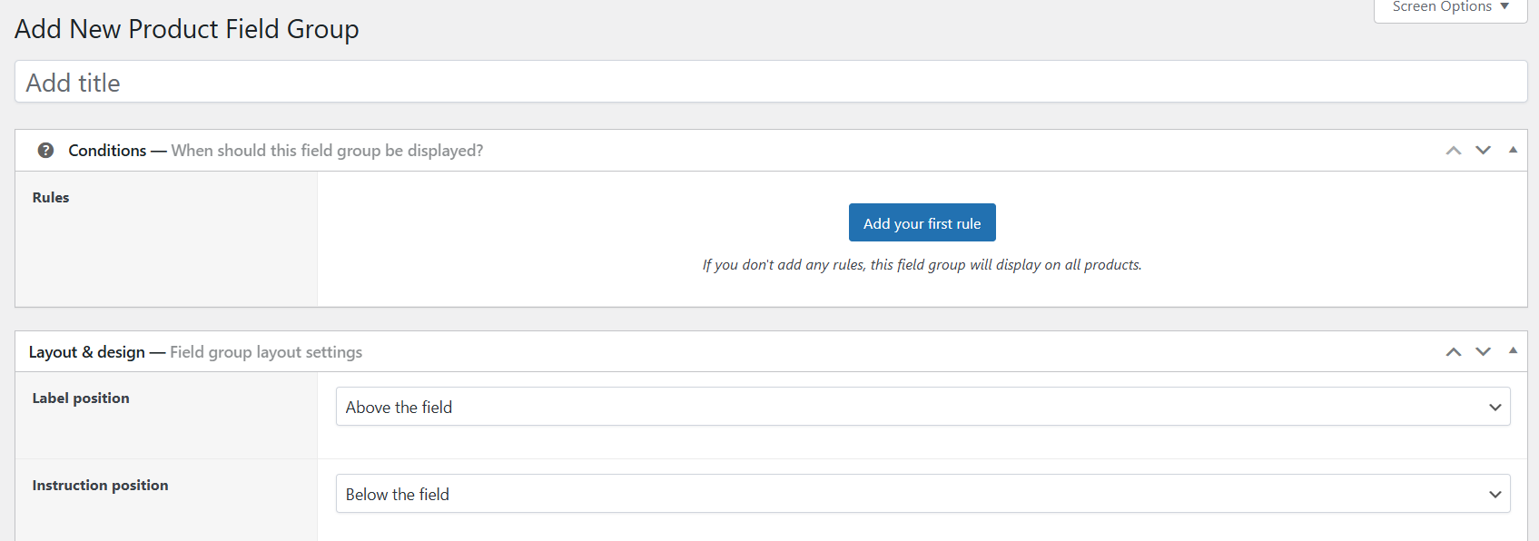The height and width of the screenshot is (541, 1539).
Task: Move Conditions panel up with arrow
Action: [x=1454, y=151]
